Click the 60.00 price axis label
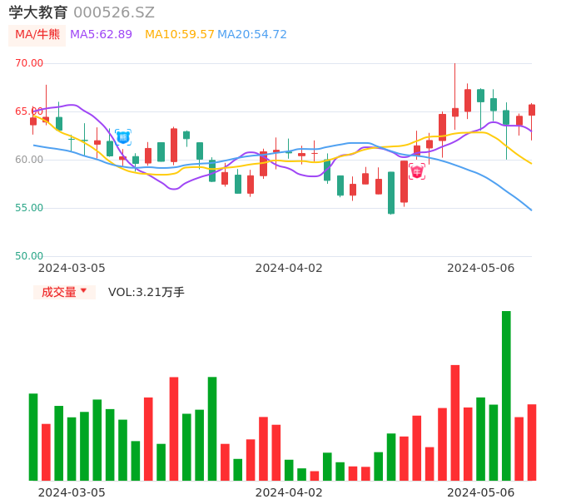The image size is (571, 504). (x=29, y=160)
